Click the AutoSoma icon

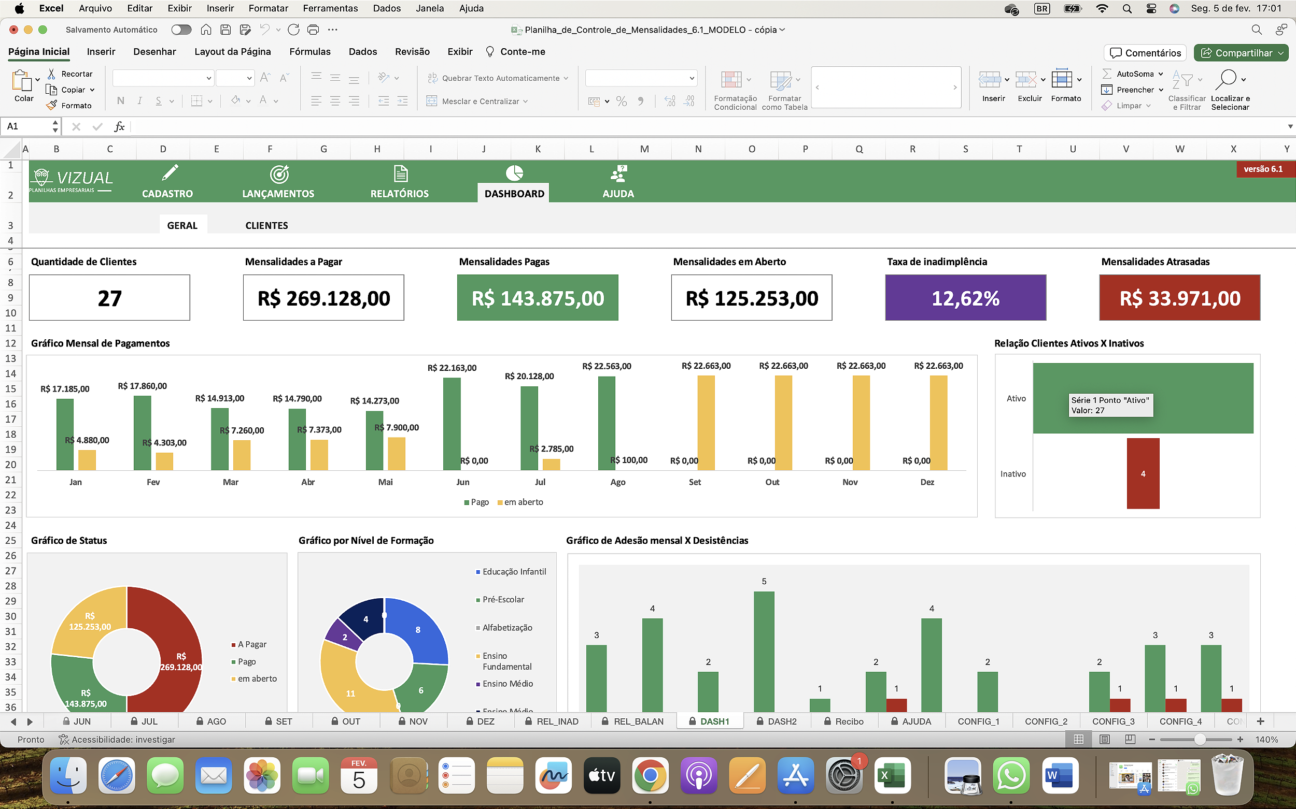pyautogui.click(x=1108, y=74)
